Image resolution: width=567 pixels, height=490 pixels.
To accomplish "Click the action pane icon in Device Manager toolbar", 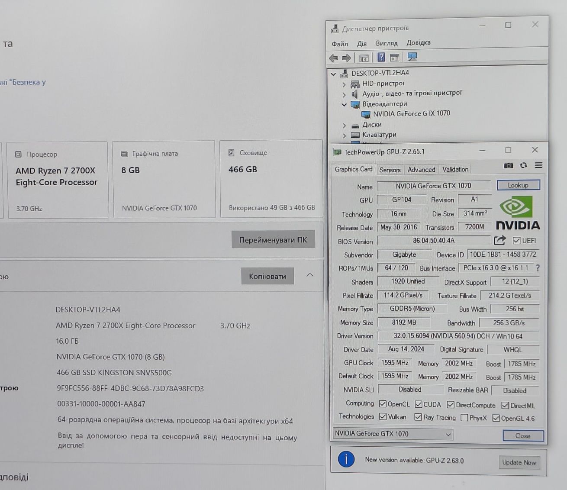I will point(394,58).
